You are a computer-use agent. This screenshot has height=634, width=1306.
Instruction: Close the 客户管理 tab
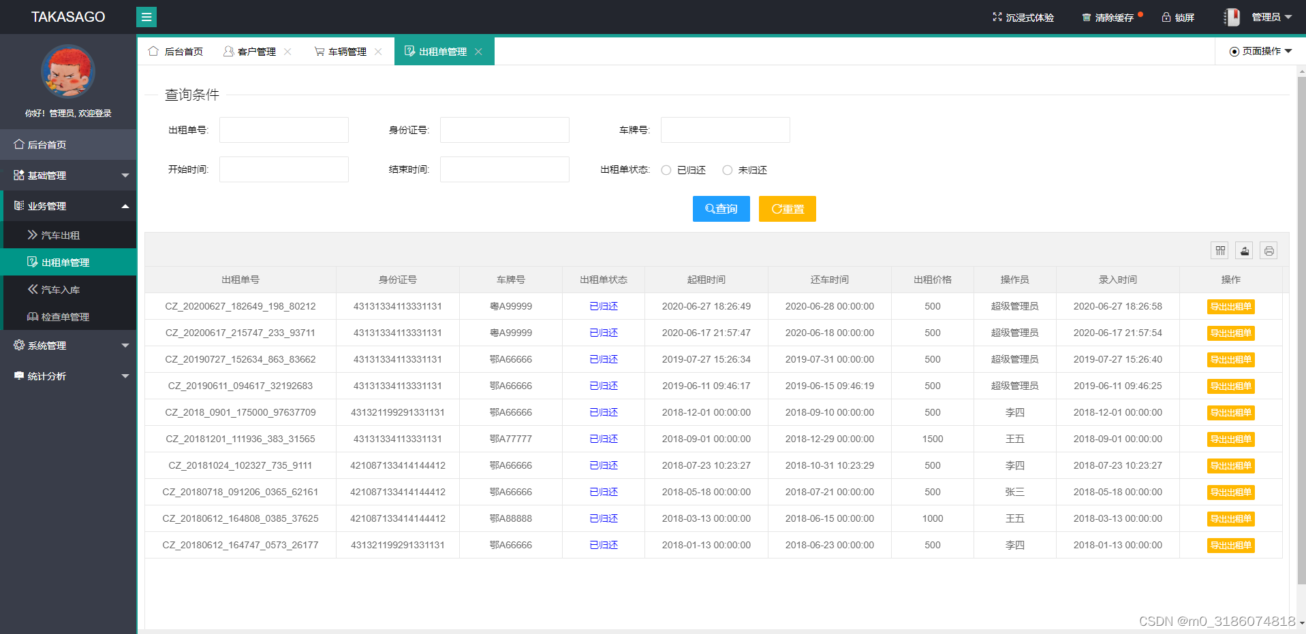point(287,52)
